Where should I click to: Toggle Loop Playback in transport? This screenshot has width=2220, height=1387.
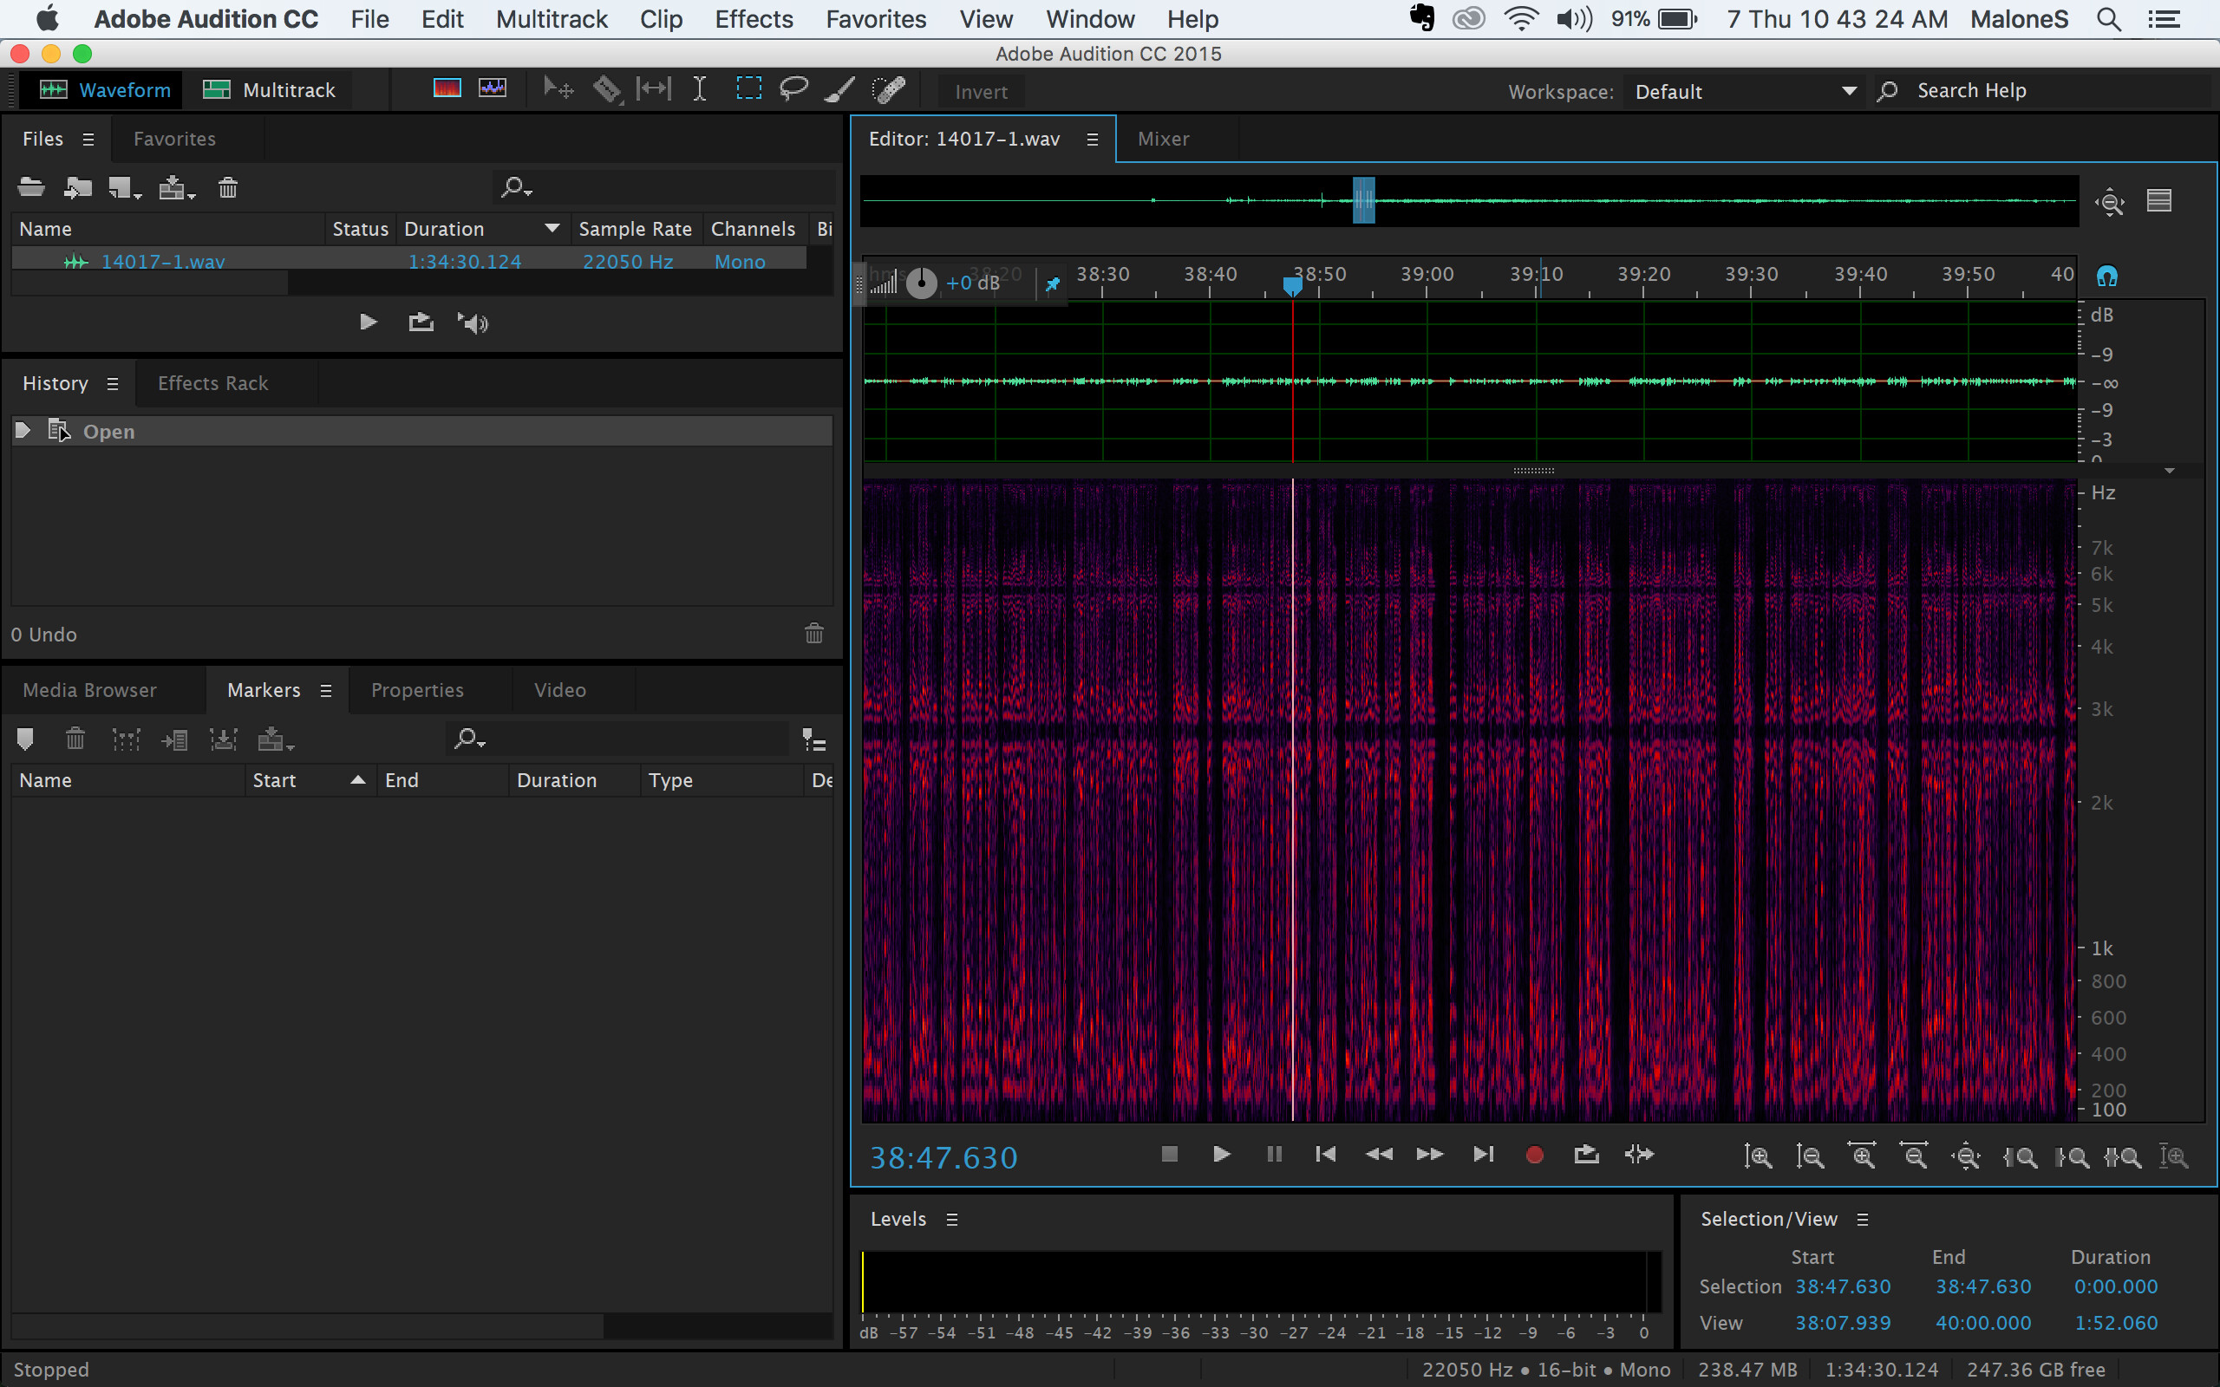1587,1154
